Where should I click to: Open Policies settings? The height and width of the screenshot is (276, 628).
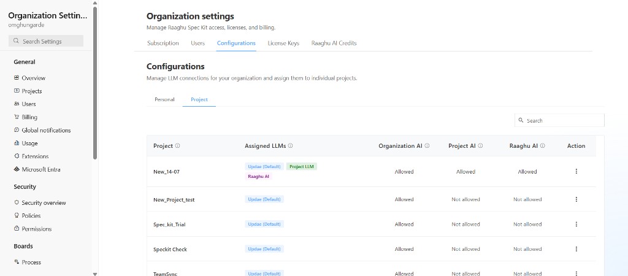(31, 215)
